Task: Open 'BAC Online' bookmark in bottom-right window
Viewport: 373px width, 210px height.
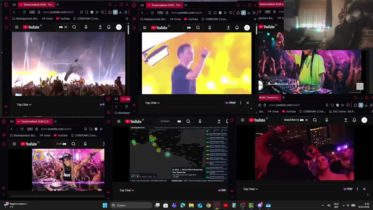Action: pyautogui.click(x=343, y=111)
